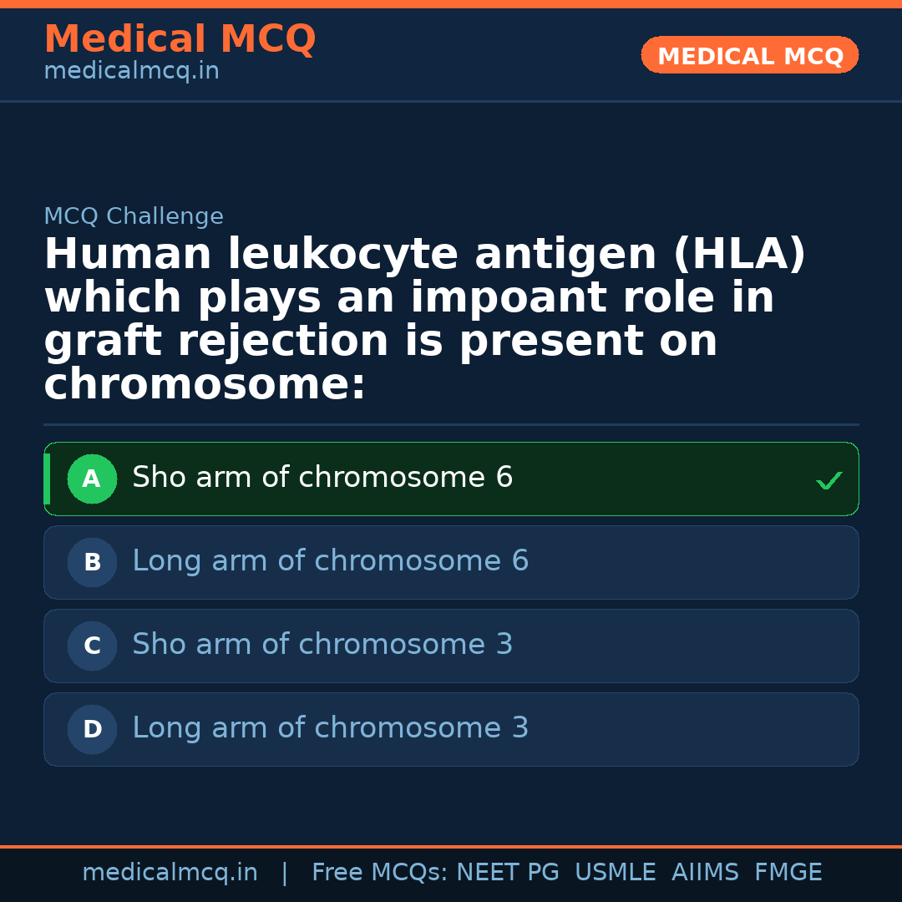Click the orange MEDICAL MCQ badge
Viewport: 902px width, 902px height.
click(x=749, y=56)
